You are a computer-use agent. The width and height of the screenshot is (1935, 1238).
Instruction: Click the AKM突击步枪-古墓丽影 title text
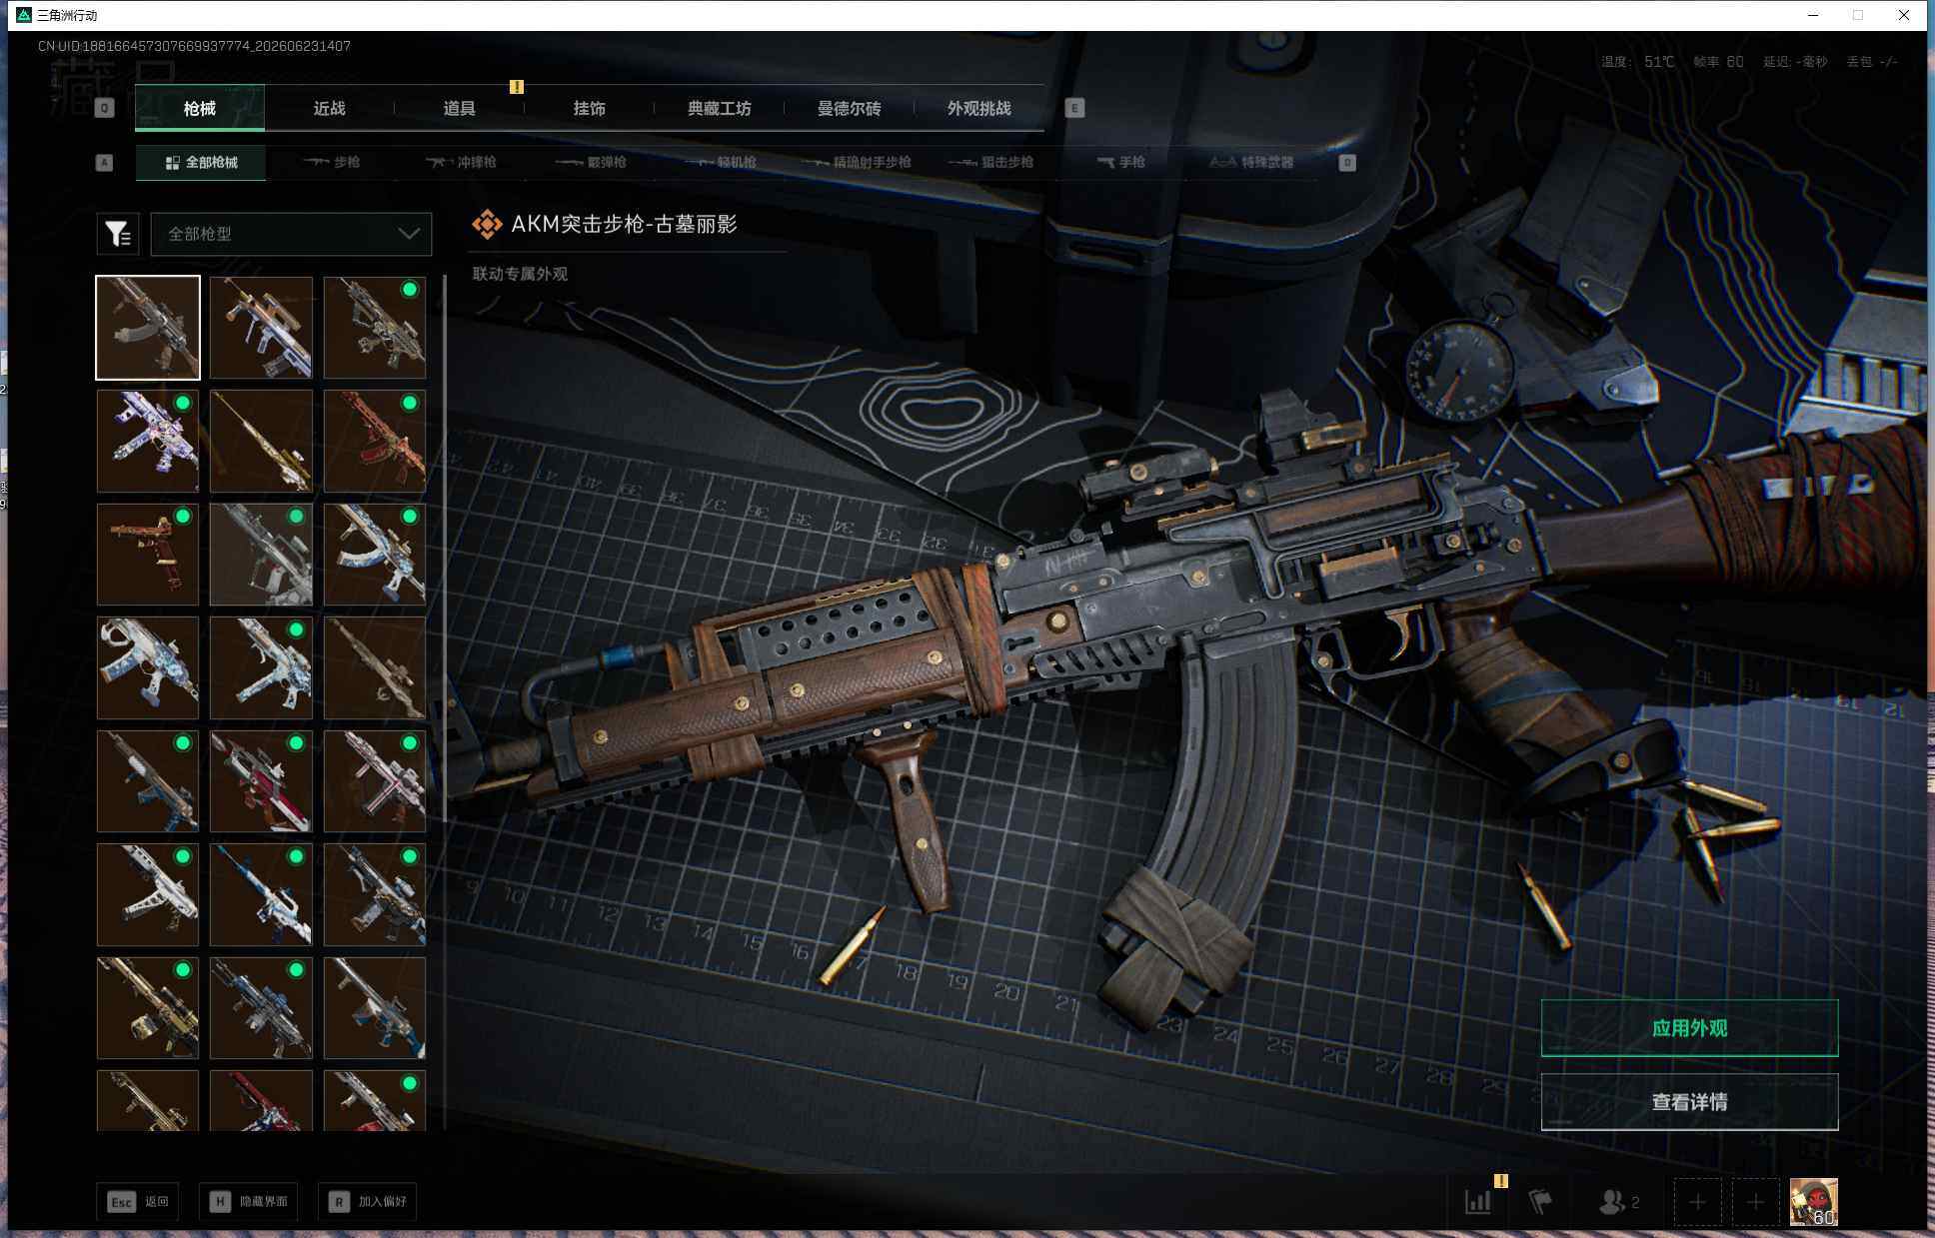[625, 224]
